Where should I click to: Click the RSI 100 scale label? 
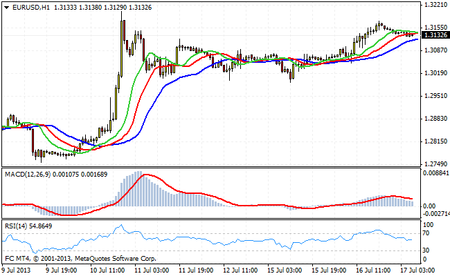tap(428, 225)
